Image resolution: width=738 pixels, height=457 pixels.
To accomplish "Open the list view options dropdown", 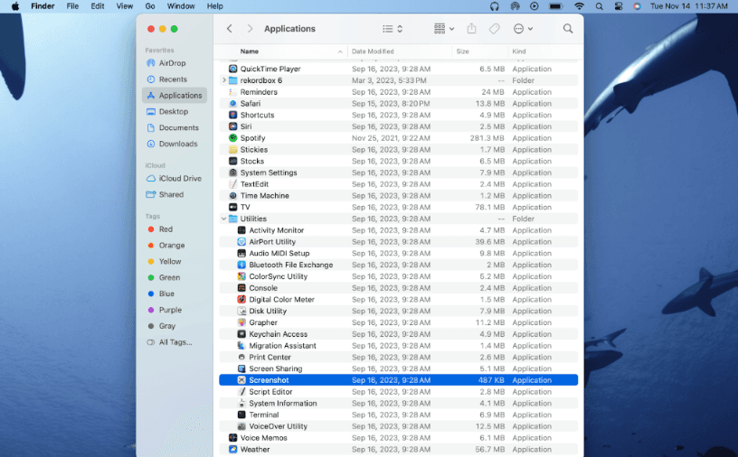I will click(x=393, y=29).
